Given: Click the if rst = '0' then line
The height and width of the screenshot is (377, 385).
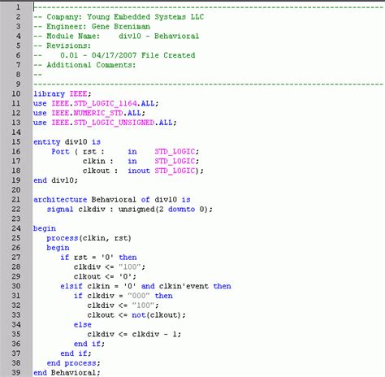Looking at the screenshot, I should [x=98, y=258].
